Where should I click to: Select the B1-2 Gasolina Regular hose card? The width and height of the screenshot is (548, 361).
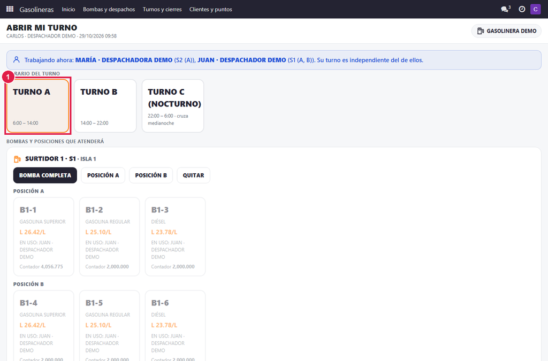(x=109, y=237)
